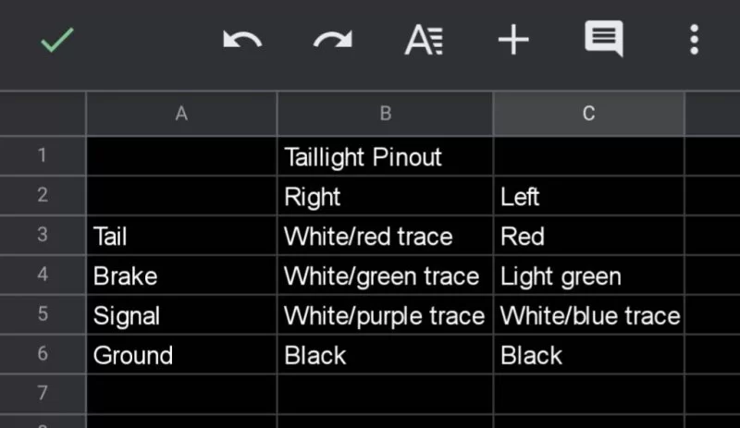Image resolution: width=740 pixels, height=428 pixels.
Task: Click the Light green cell
Action: tap(588, 276)
